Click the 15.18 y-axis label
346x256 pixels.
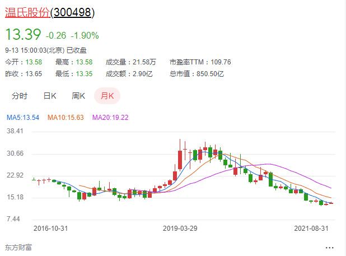(15, 197)
